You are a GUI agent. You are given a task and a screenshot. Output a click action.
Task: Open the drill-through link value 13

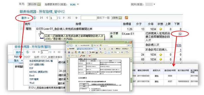(180, 34)
